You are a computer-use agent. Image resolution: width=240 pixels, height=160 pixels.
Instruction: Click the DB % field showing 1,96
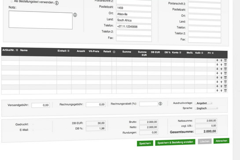click(x=96, y=129)
